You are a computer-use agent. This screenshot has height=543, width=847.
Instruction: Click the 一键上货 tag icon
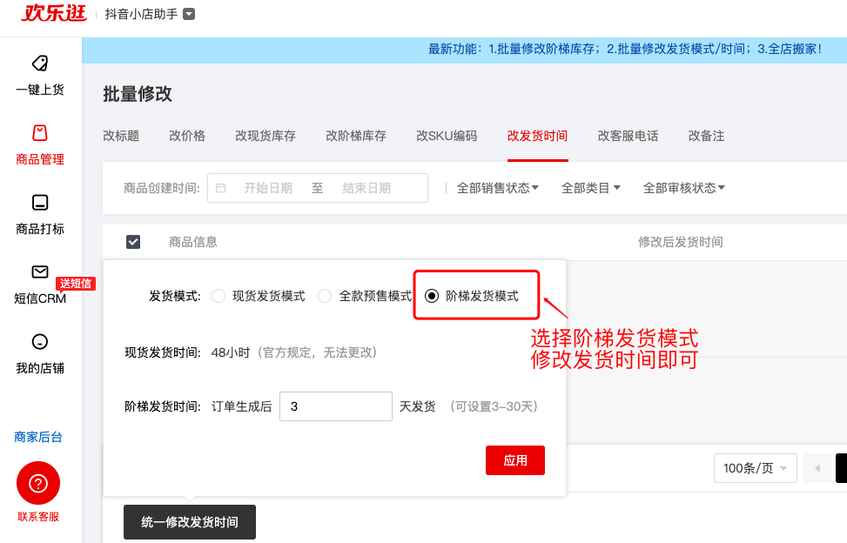39,64
